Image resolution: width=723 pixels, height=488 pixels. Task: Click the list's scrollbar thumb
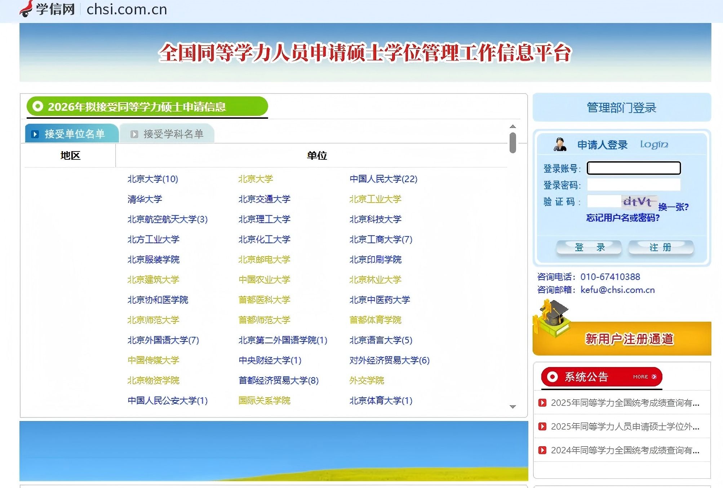coord(513,143)
